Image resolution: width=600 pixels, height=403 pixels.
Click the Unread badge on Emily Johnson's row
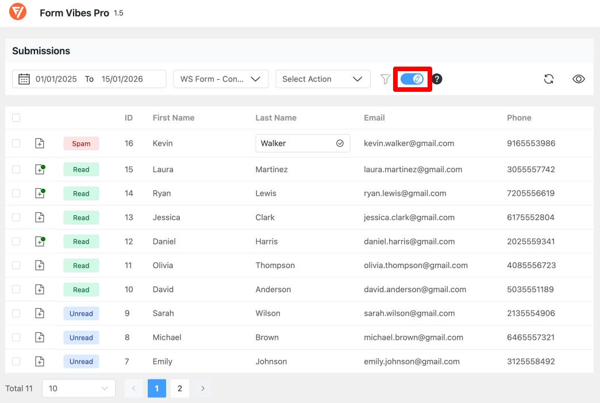[x=81, y=361]
